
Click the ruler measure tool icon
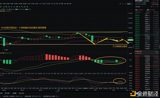pyautogui.click(x=11, y=7)
